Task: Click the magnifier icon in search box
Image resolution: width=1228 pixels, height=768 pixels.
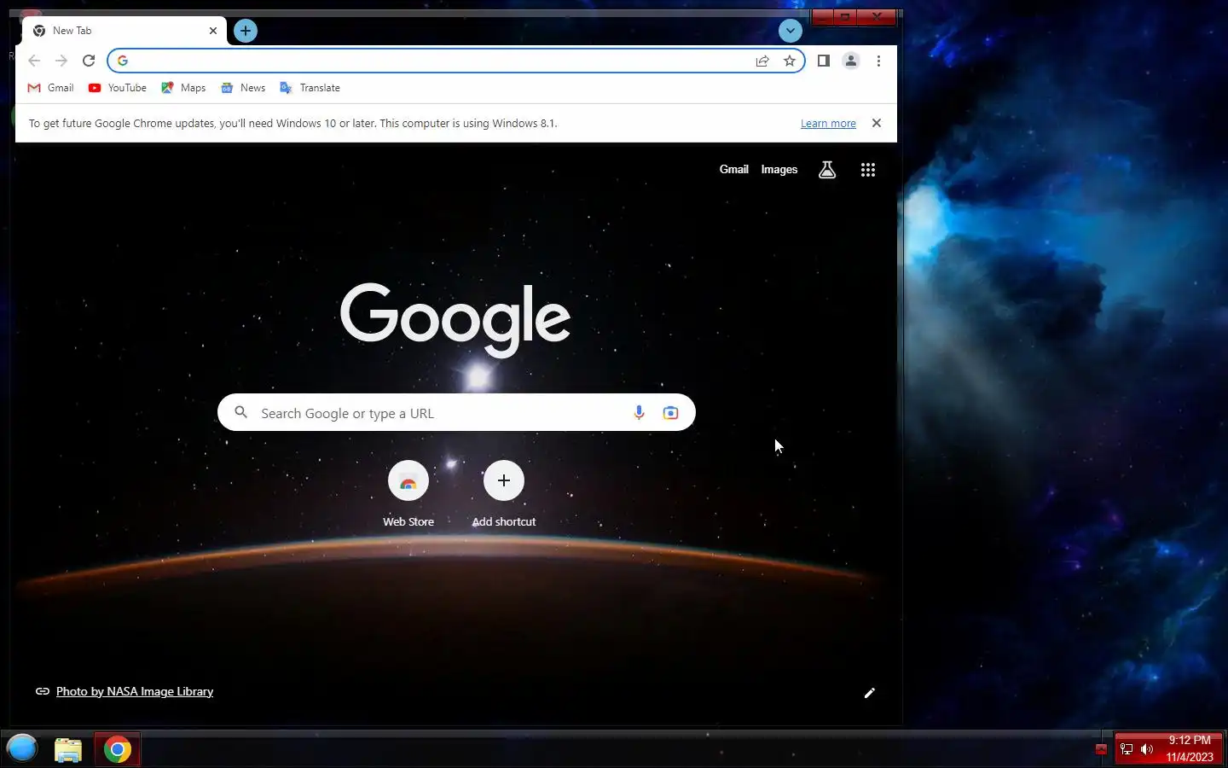Action: 241,413
